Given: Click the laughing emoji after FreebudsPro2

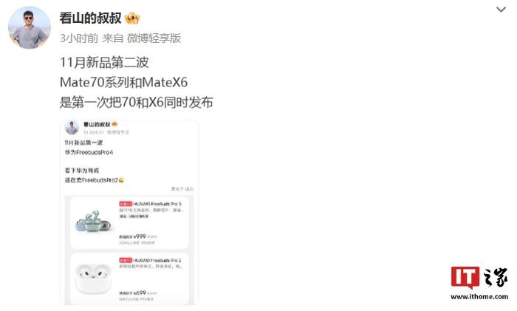Looking at the screenshot, I should click(121, 180).
